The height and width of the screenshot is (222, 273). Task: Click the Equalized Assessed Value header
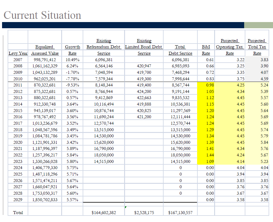coord(45,50)
